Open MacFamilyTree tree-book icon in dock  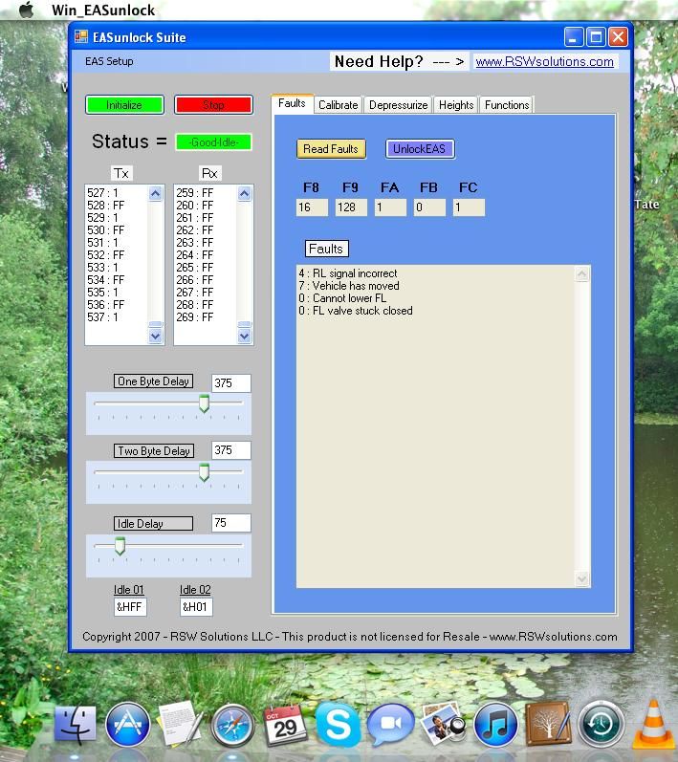point(548,724)
